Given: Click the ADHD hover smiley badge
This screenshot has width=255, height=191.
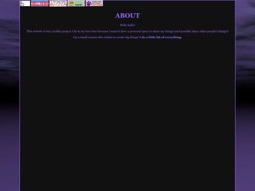Looking at the screenshot, I should click(x=76, y=3).
